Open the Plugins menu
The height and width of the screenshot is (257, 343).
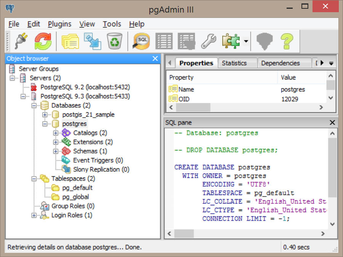[x=59, y=24]
